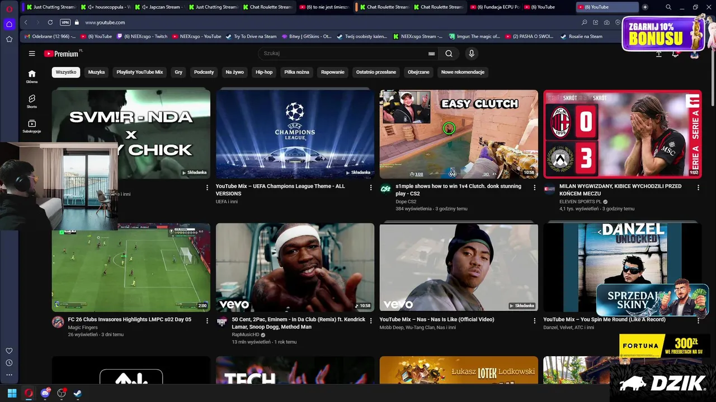Select Ostatnio przesłane filter chip
This screenshot has height=402, width=716.
[376, 72]
